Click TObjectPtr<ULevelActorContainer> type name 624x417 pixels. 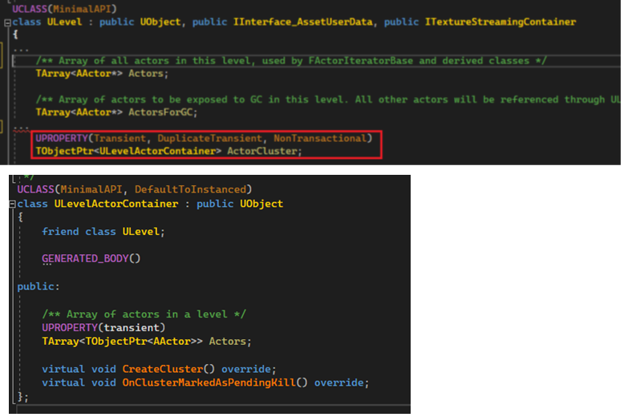128,152
